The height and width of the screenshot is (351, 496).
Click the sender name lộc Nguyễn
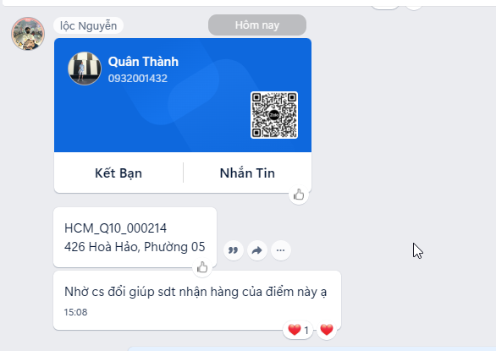[x=88, y=25]
